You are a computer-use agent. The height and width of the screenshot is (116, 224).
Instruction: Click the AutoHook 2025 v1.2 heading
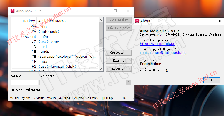(160, 31)
